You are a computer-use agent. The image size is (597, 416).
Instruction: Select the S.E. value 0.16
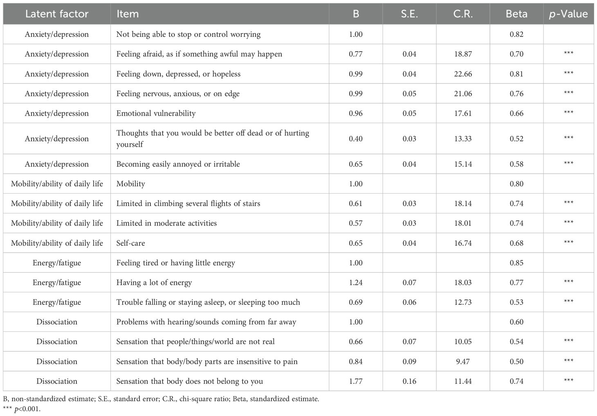(409, 381)
